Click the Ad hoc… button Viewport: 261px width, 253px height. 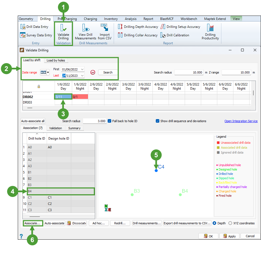[99, 223]
